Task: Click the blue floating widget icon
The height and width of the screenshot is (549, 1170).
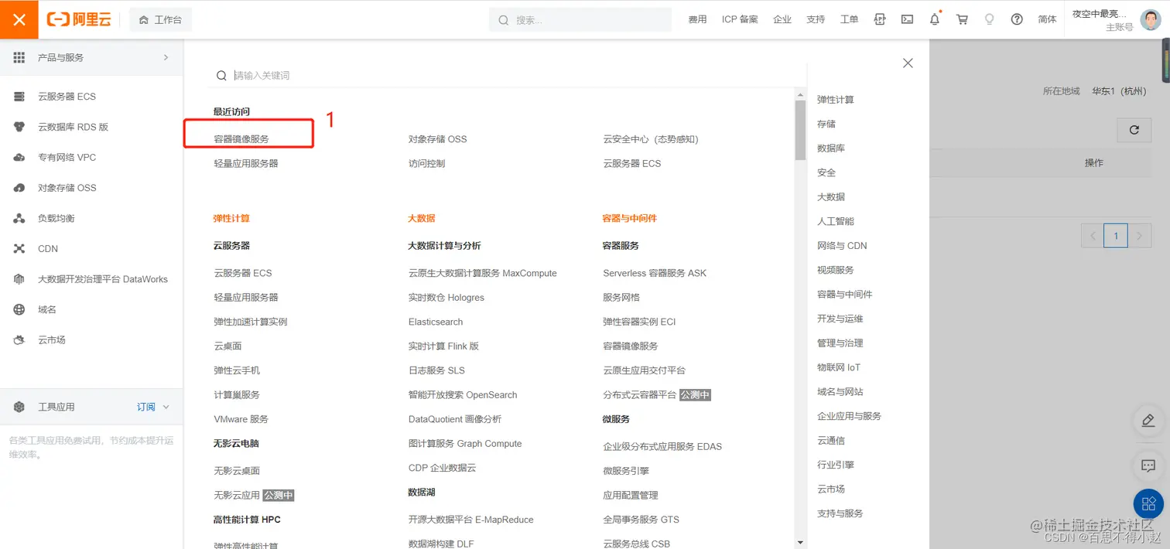Action: pos(1148,503)
